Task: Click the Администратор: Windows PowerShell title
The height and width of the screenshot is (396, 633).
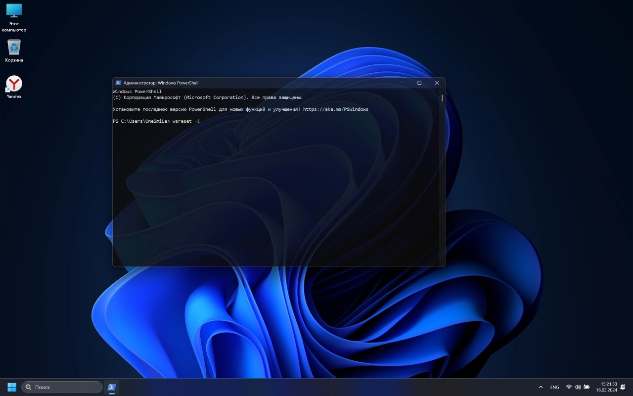Action: click(x=161, y=83)
